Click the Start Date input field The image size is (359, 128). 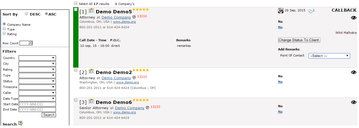[37, 104]
